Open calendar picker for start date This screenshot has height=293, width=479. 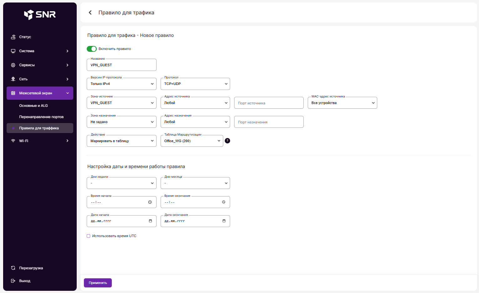(150, 221)
